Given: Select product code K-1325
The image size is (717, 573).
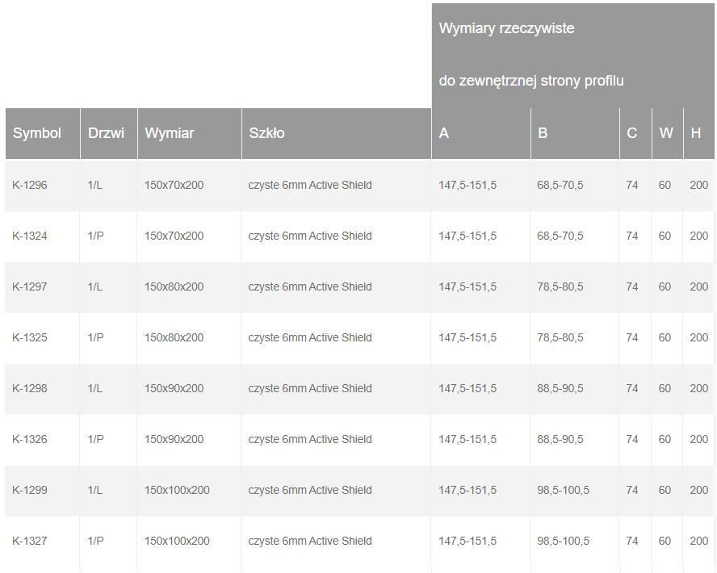Looking at the screenshot, I should pos(30,337).
